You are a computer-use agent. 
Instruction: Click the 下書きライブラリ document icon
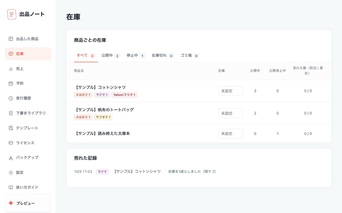[11, 113]
